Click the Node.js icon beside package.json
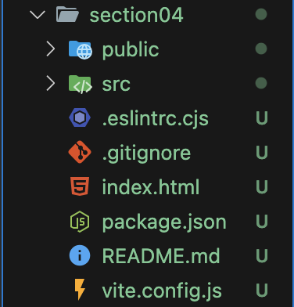This screenshot has height=307, width=294. [80, 222]
